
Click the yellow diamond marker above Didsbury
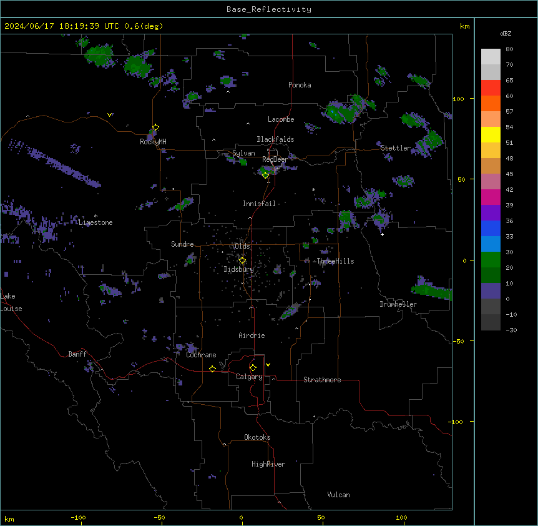click(242, 261)
